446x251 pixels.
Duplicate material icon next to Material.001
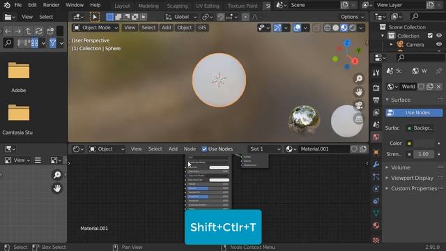[363, 149]
